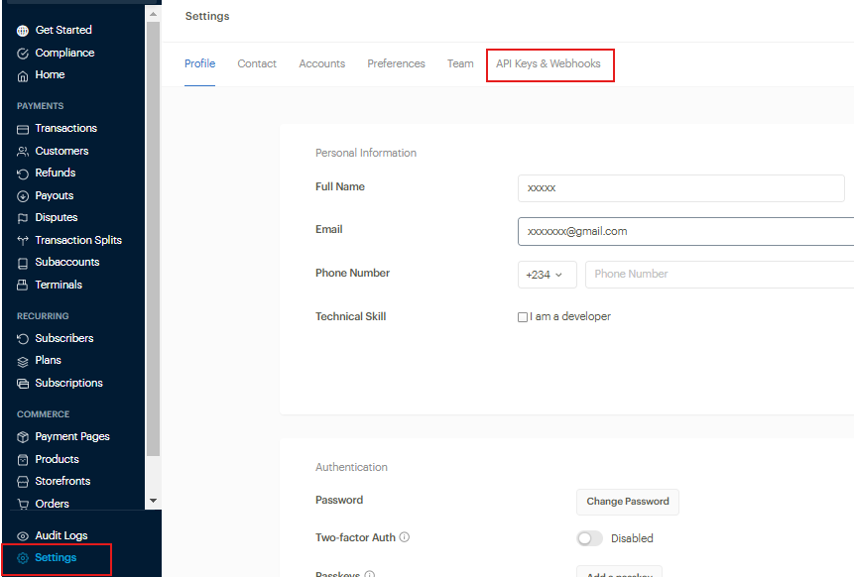854x577 pixels.
Task: Click the Transactions icon in sidebar
Action: click(x=23, y=129)
